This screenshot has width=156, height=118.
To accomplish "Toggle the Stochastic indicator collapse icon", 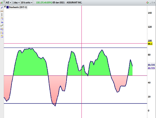I will pos(5,7).
